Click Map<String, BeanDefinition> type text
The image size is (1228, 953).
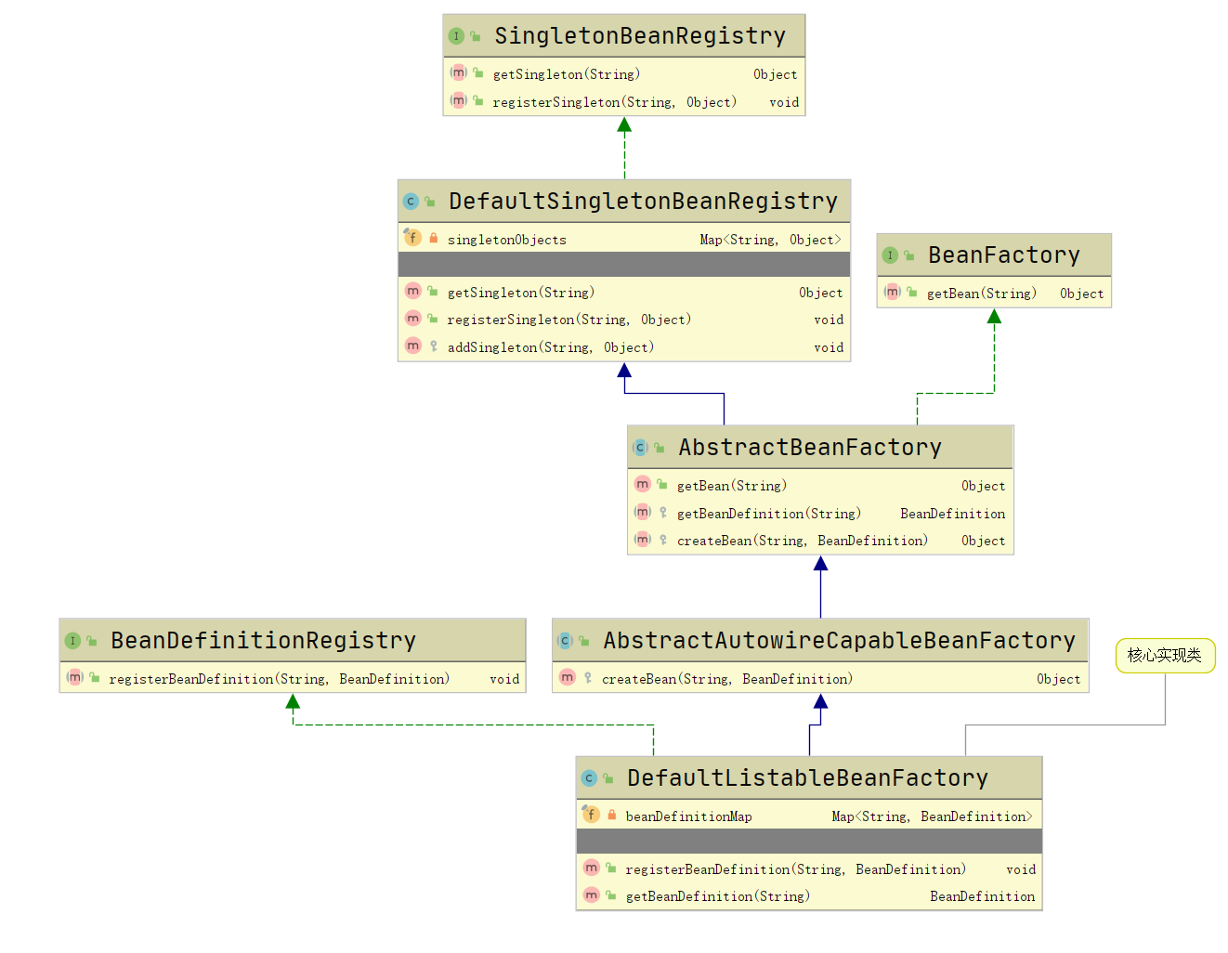click(932, 816)
